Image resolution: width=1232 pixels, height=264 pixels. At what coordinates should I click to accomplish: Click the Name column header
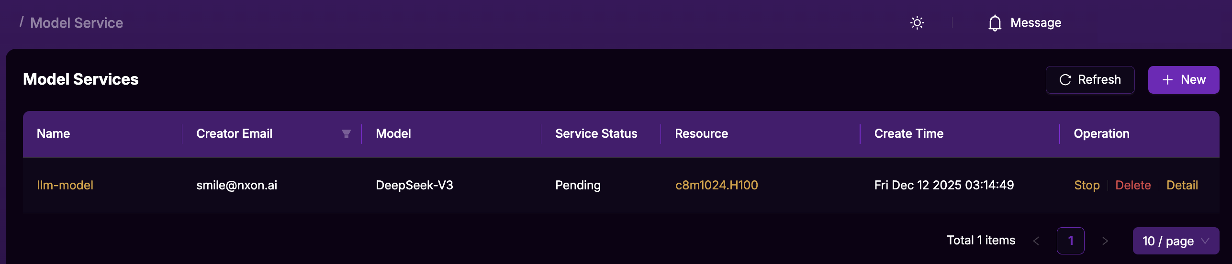pyautogui.click(x=54, y=134)
